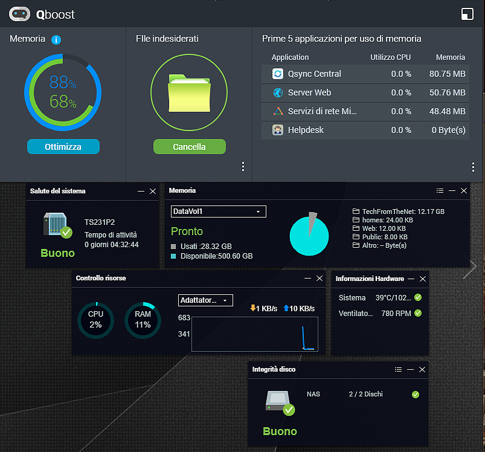Open list view in Integrità disco widget
This screenshot has width=485, height=452.
point(398,369)
